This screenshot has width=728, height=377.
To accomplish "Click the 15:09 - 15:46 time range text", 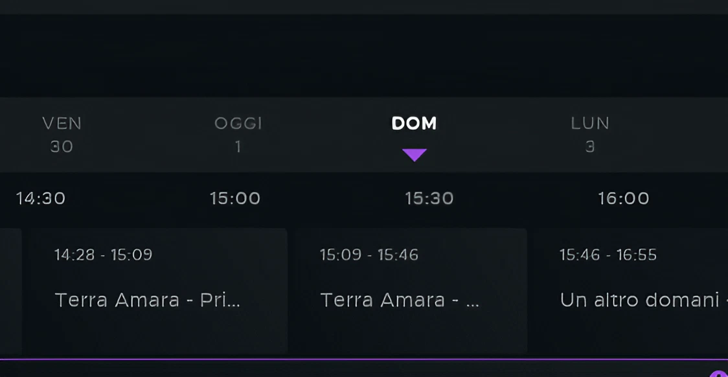I will (x=369, y=255).
